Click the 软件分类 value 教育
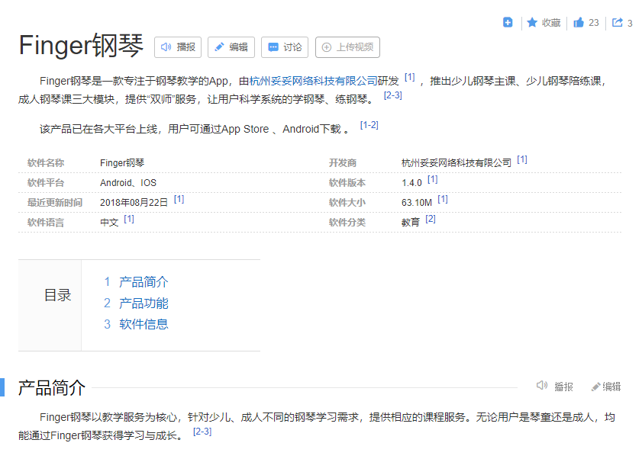The width and height of the screenshot is (642, 459). (x=411, y=223)
